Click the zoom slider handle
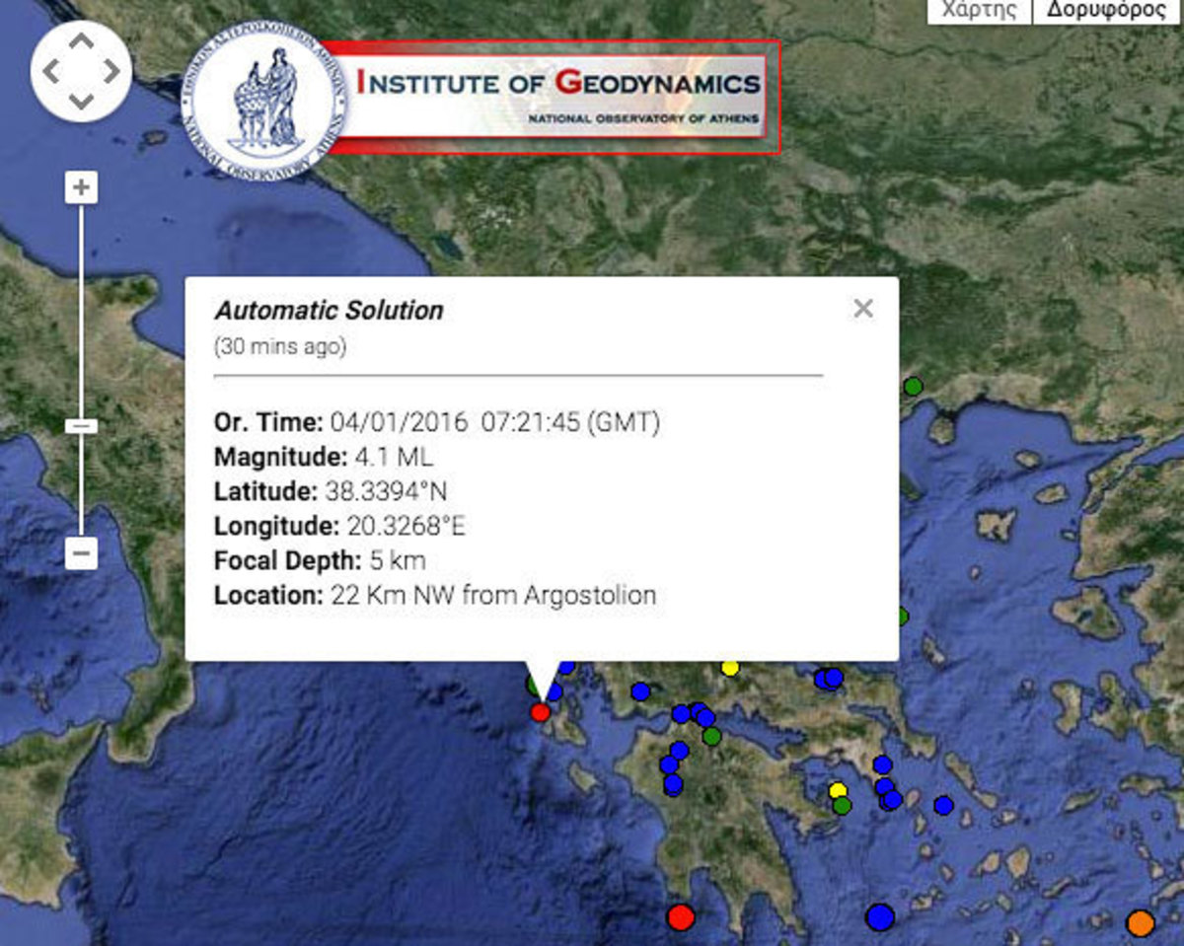Screen dimensions: 1184x946 click(x=81, y=426)
